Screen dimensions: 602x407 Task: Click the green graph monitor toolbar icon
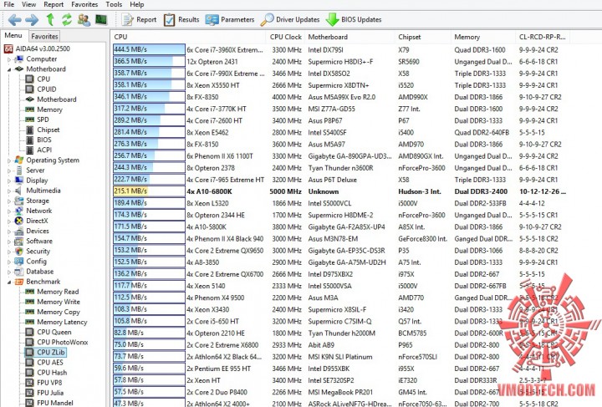101,19
